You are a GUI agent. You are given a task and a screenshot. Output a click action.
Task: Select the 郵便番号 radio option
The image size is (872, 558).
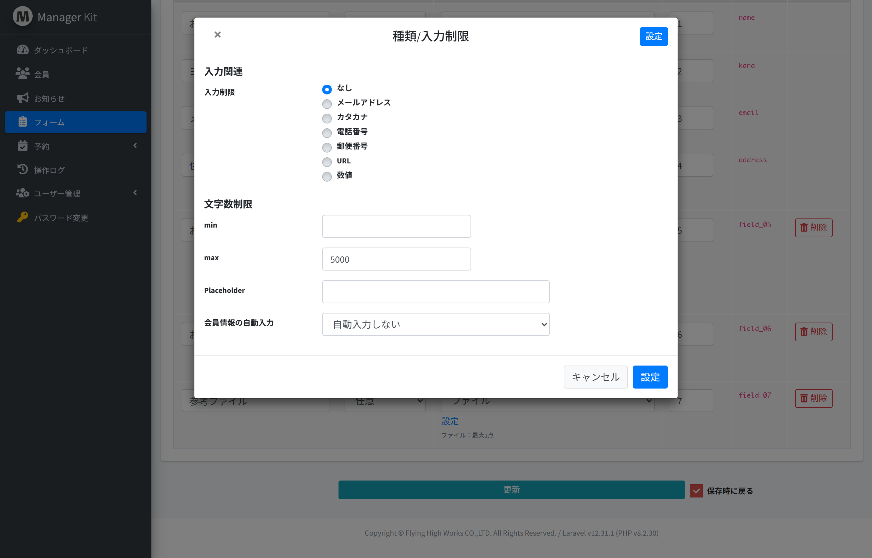[x=327, y=147]
